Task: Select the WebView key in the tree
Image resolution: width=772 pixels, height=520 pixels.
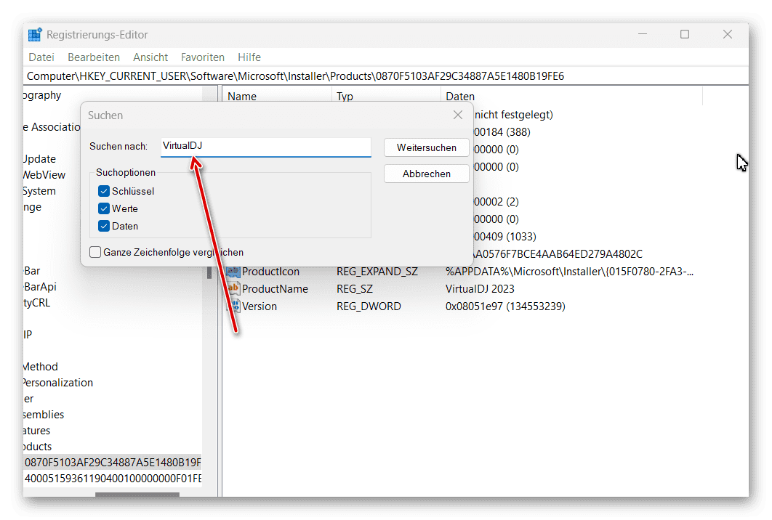Action: click(44, 174)
